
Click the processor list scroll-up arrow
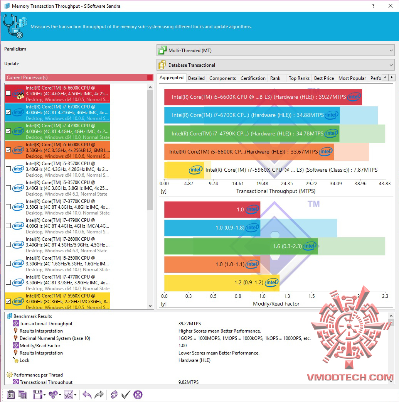point(150,87)
